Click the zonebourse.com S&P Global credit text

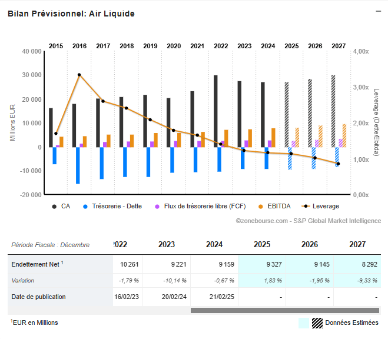pos(309,221)
